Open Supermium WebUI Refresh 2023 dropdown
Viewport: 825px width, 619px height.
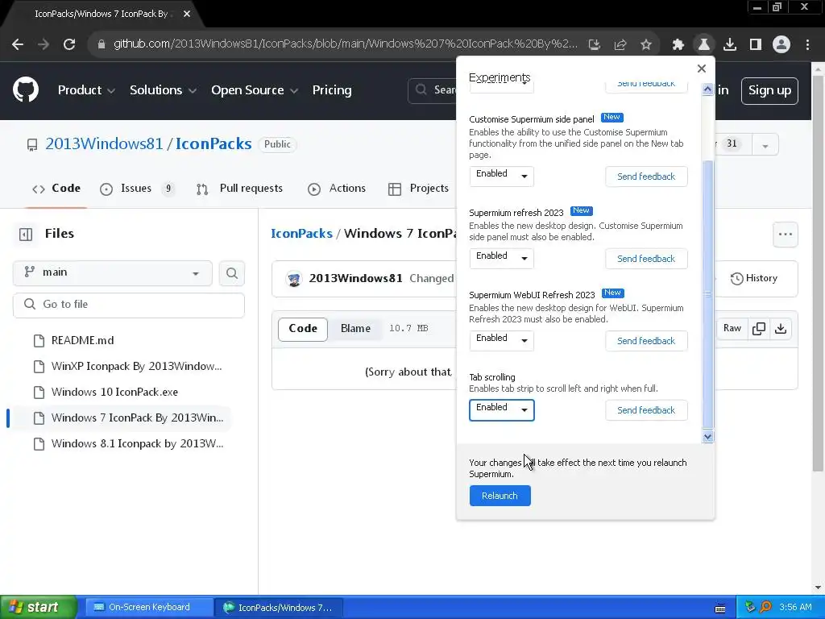[501, 340]
